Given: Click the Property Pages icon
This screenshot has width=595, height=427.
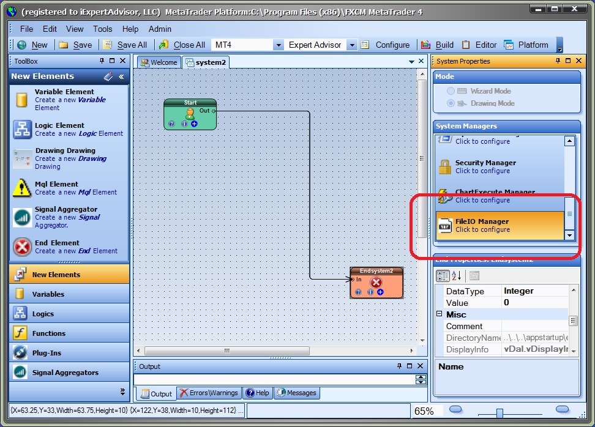Looking at the screenshot, I should 474,276.
